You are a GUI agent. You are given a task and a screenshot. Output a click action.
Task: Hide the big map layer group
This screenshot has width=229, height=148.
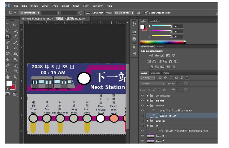pos(142,100)
